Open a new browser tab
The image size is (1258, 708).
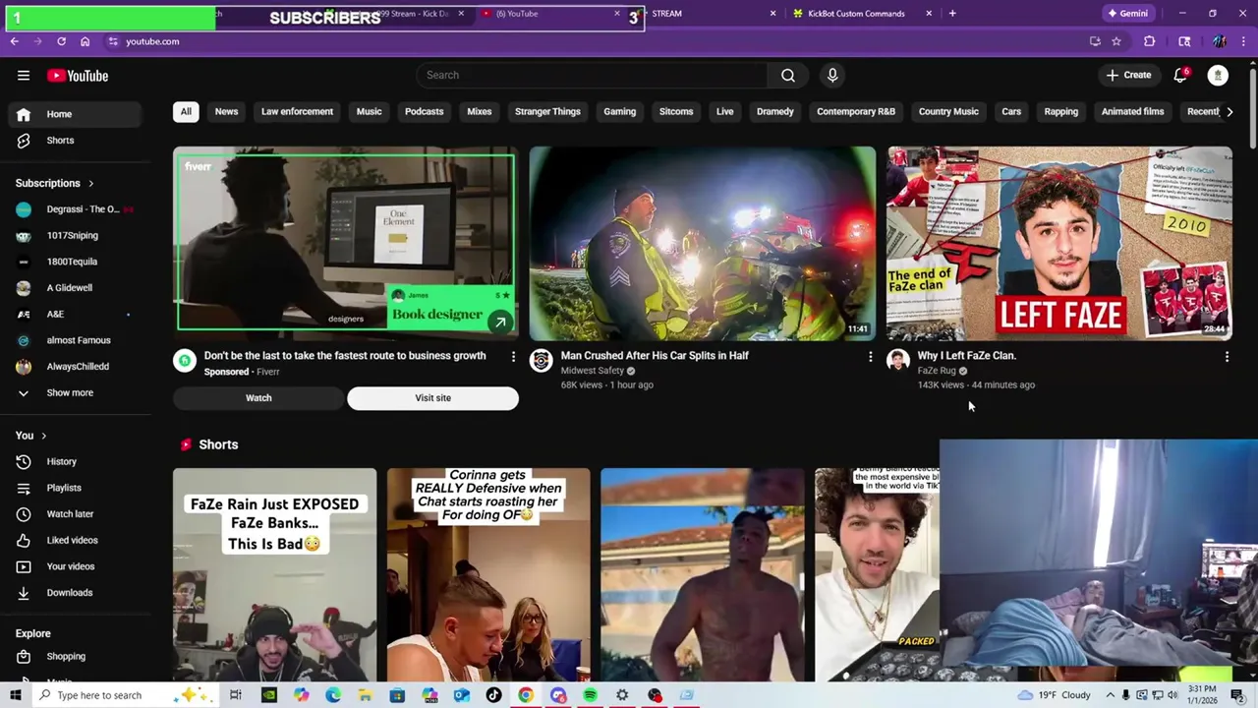pos(952,14)
